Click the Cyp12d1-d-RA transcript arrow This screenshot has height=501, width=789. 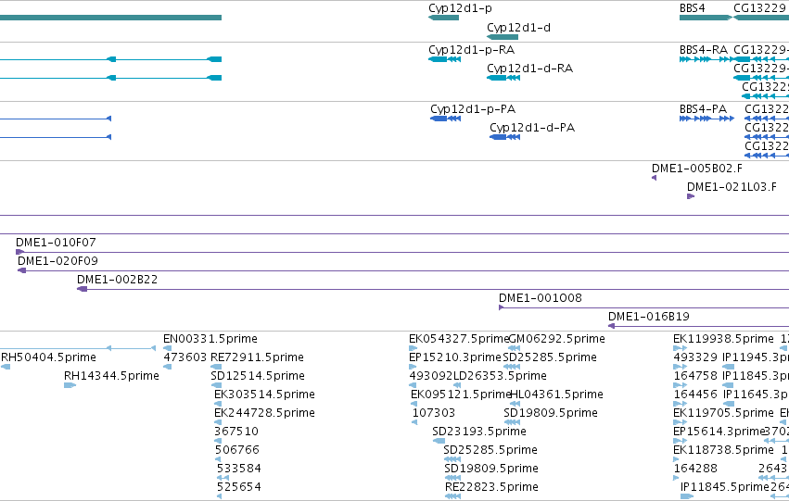(503, 78)
